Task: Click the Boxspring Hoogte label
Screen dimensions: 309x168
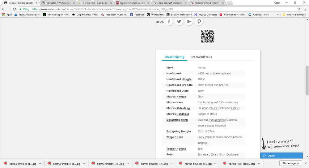Action: tap(179, 131)
